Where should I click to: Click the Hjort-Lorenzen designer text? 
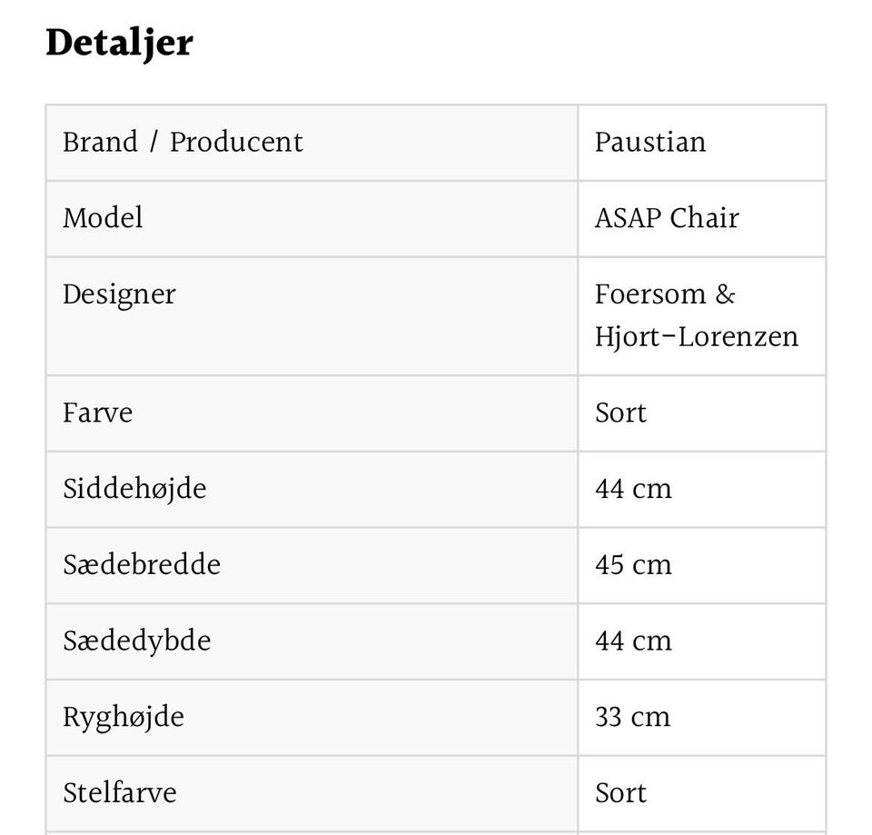(696, 337)
